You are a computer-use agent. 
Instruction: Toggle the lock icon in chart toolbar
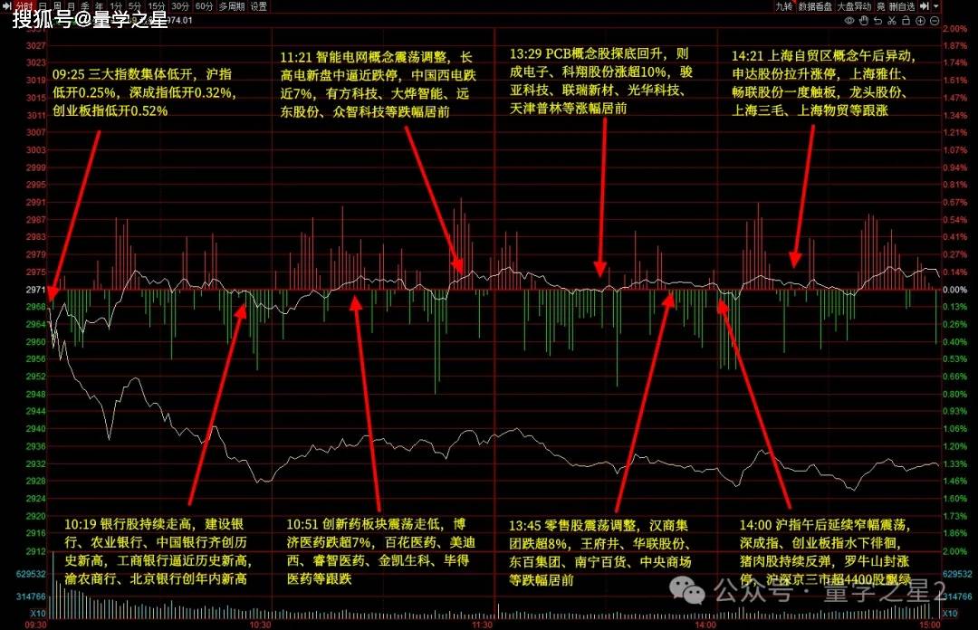coord(906,21)
